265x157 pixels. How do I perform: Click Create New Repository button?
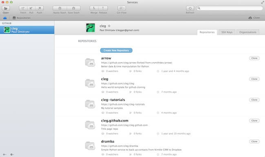(x=116, y=50)
